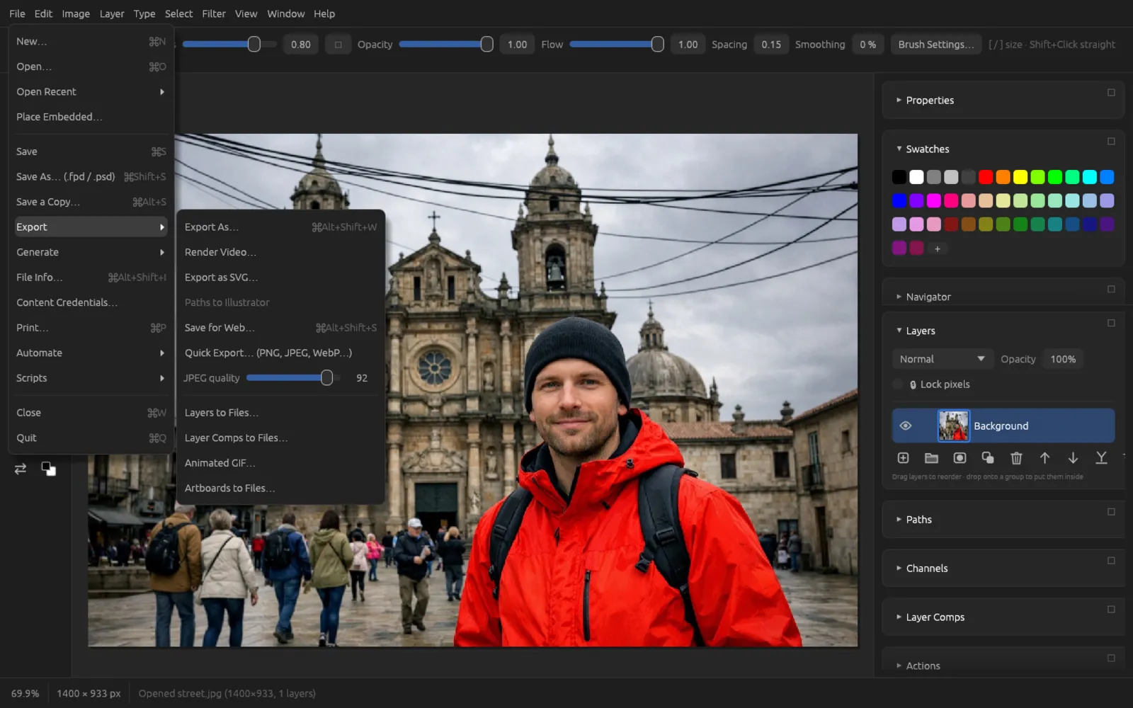This screenshot has width=1133, height=708.
Task: Expand the Actions panel
Action: pyautogui.click(x=899, y=666)
